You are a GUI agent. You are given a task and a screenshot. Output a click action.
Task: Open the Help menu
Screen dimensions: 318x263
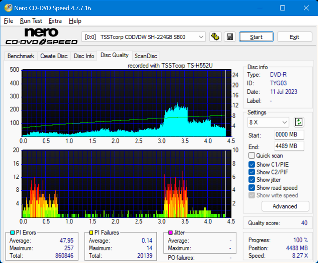(x=75, y=21)
